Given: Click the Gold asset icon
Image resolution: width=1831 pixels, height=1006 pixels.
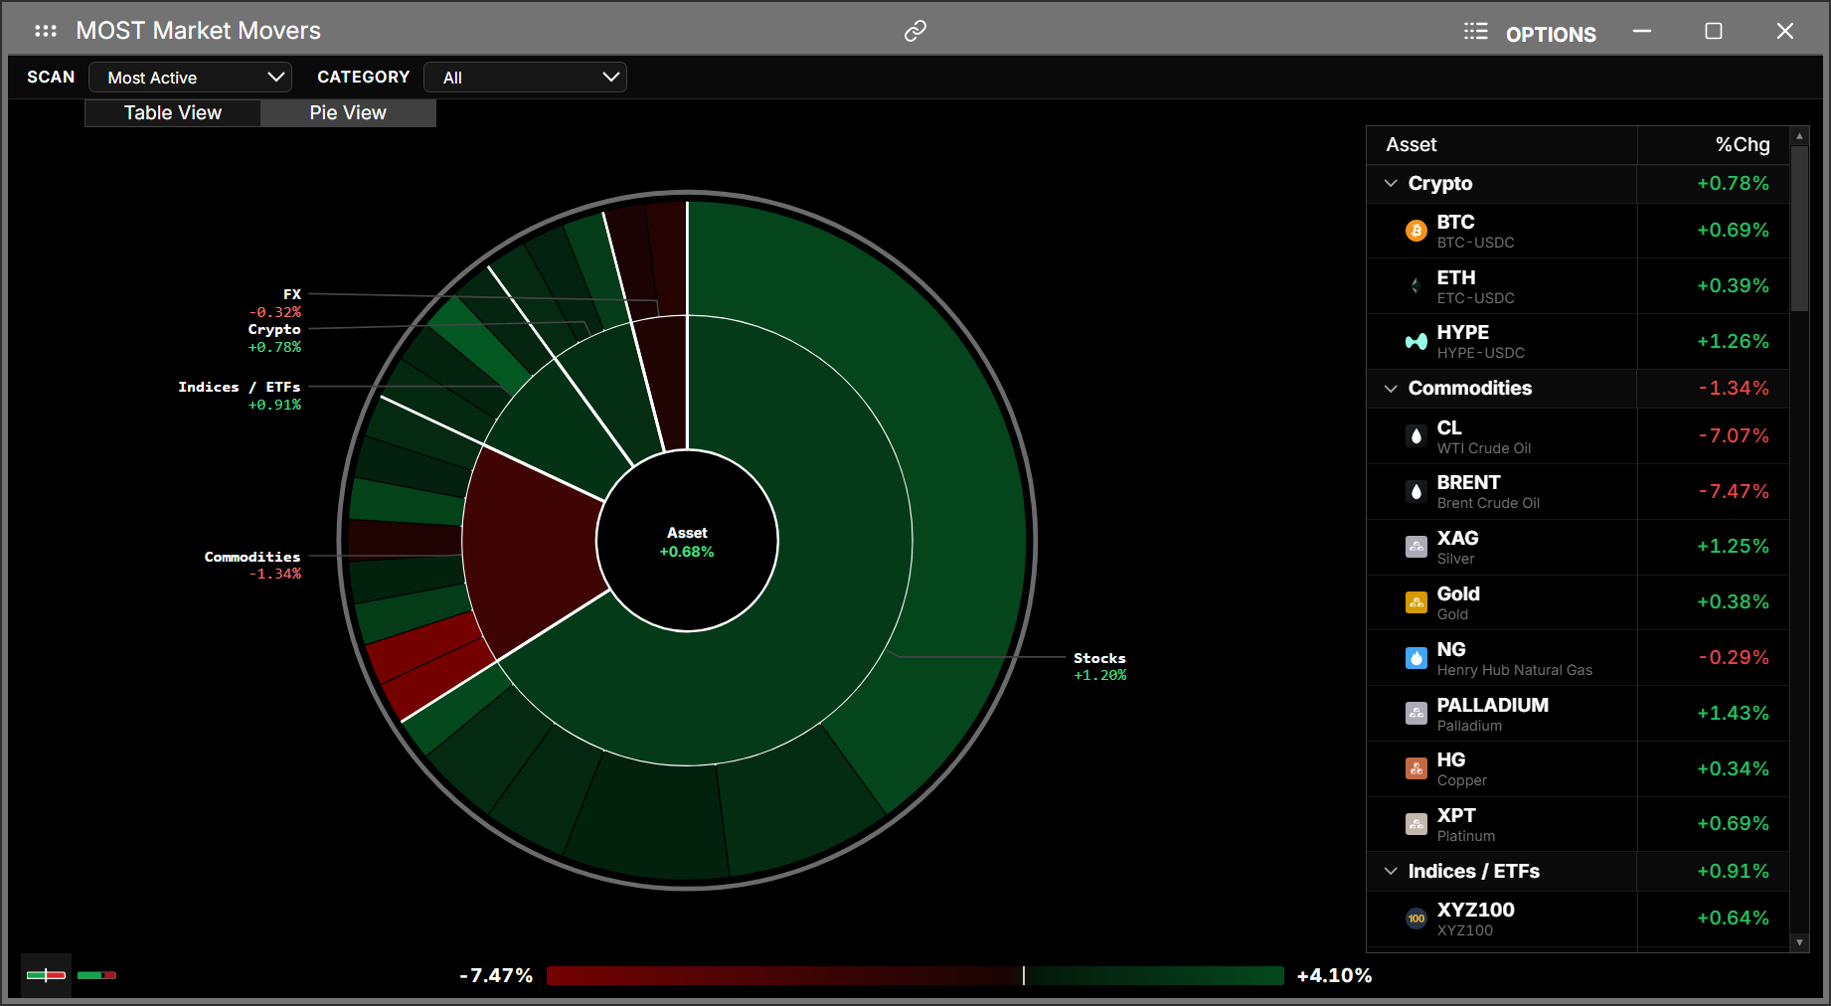Looking at the screenshot, I should [1416, 602].
